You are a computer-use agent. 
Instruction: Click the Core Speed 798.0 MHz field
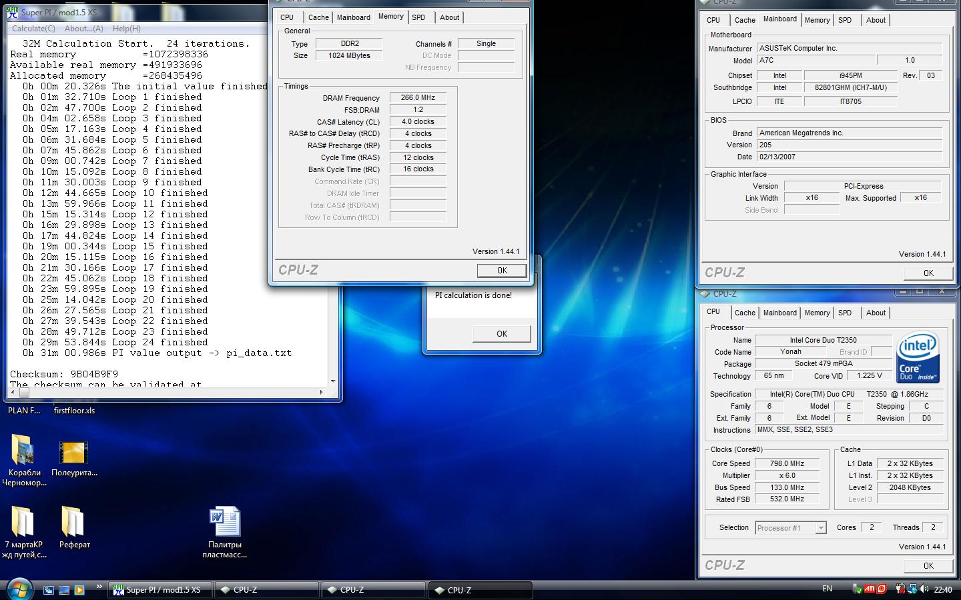tap(787, 464)
